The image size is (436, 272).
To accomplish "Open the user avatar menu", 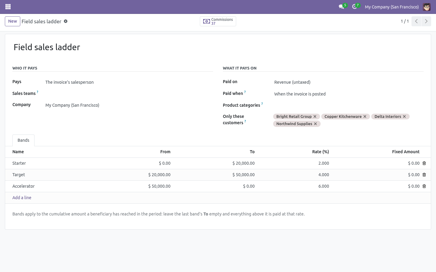I will point(427,7).
